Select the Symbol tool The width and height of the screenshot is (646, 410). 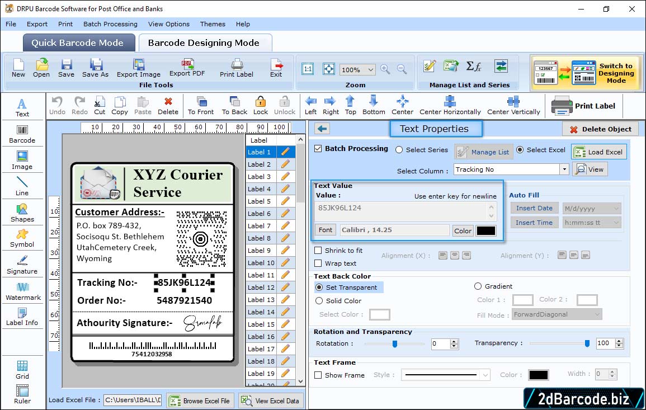click(x=22, y=239)
